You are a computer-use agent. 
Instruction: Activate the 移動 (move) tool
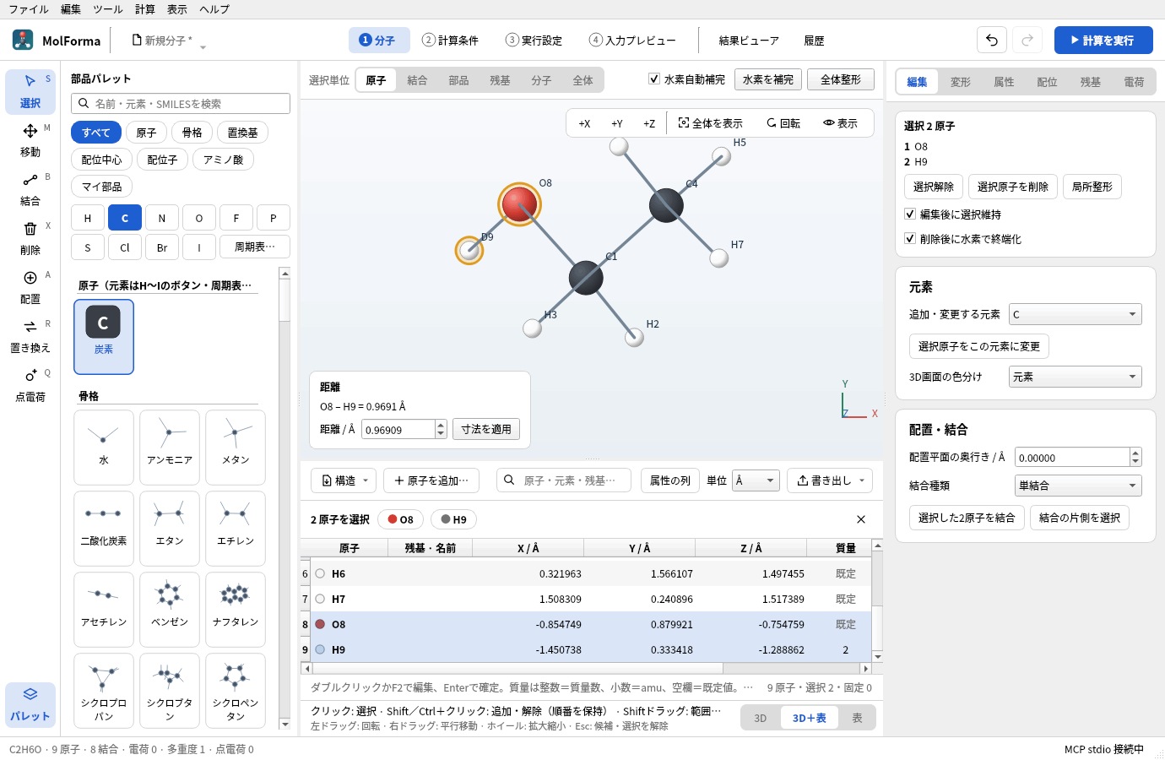tap(30, 140)
